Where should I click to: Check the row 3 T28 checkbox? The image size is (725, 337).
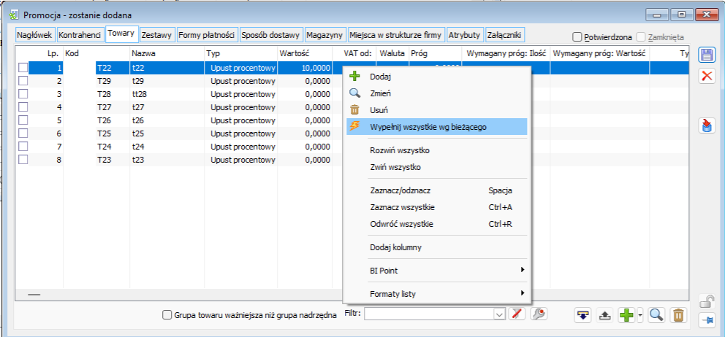coord(23,93)
